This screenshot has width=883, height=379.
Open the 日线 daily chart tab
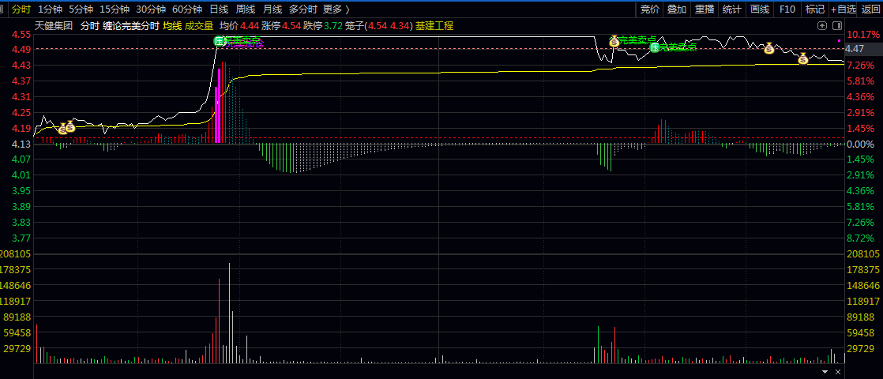click(219, 9)
